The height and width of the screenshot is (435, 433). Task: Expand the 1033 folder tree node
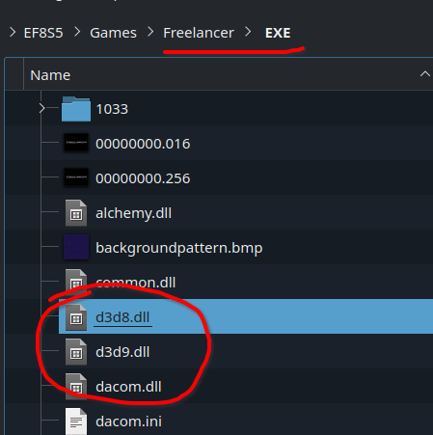tap(41, 108)
